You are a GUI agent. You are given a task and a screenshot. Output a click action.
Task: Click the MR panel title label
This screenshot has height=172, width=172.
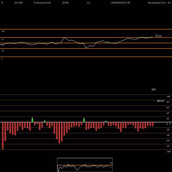pyautogui.click(x=153, y=89)
